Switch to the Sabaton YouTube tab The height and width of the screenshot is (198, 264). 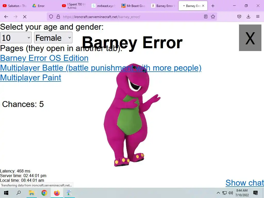tap(15, 6)
